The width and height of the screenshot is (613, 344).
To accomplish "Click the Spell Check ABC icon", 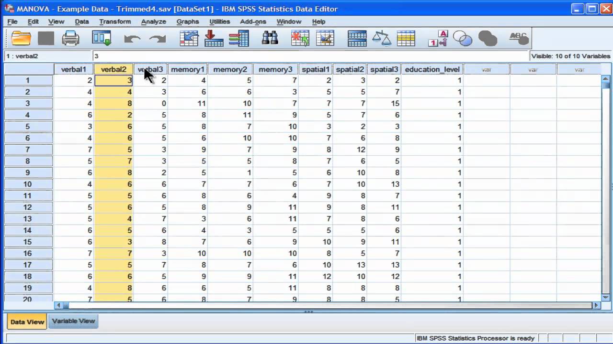I will pyautogui.click(x=518, y=38).
